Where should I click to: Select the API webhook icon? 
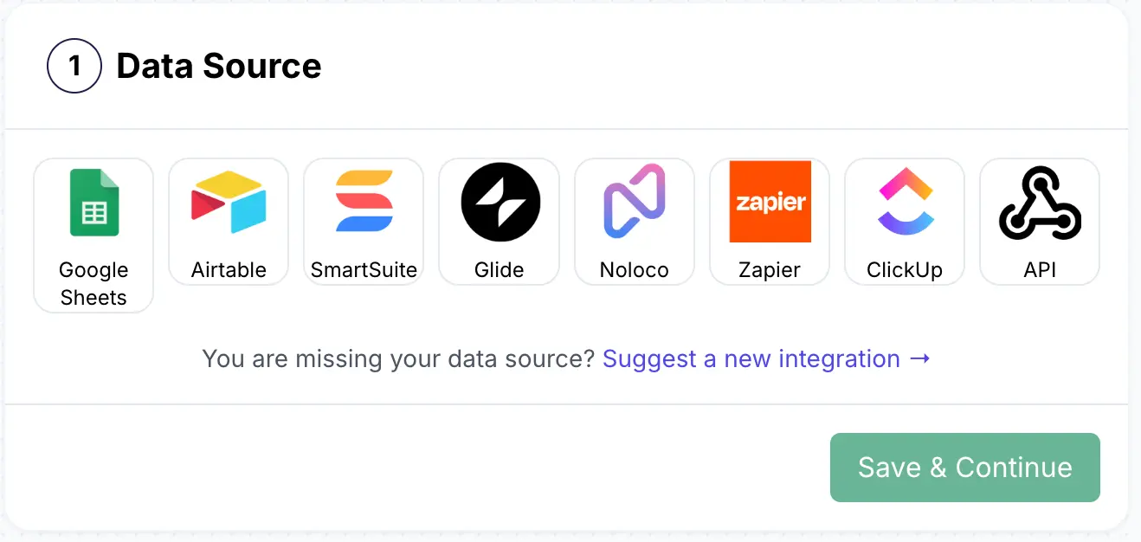tap(1039, 202)
